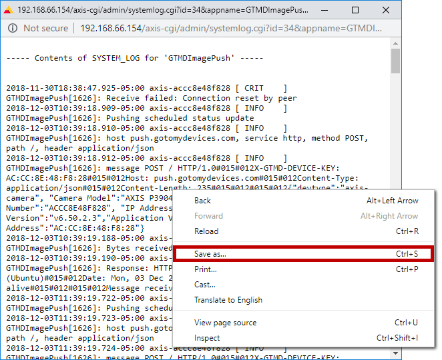Click the Axis favicon in the title bar

tap(9, 11)
